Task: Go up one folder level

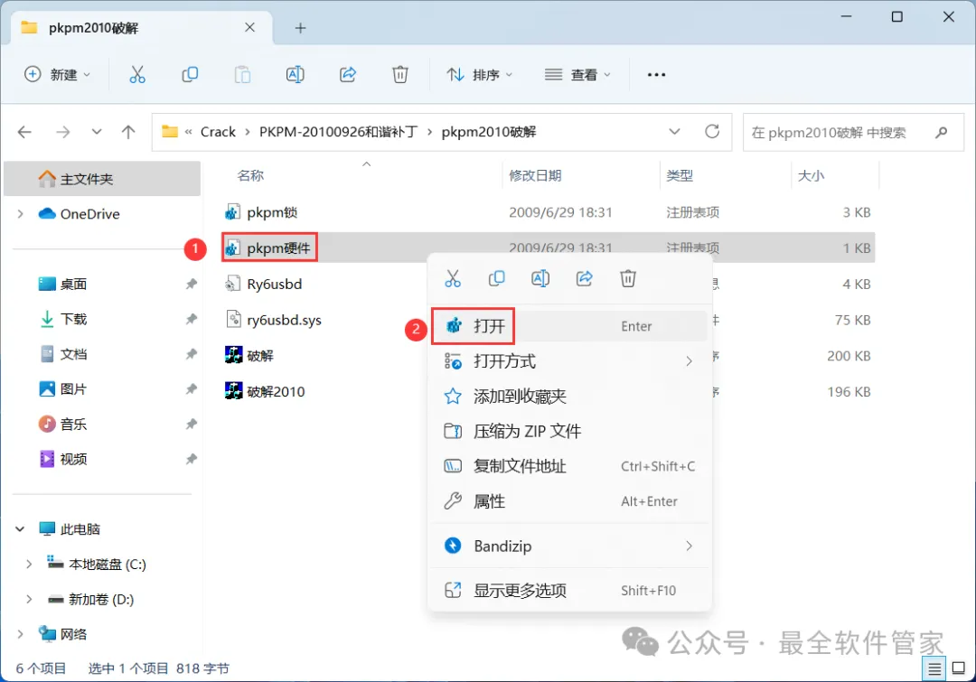Action: (x=128, y=132)
